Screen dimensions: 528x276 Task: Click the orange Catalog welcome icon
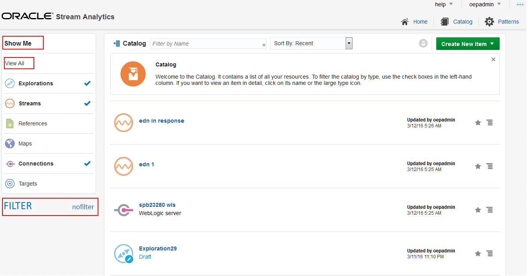coord(133,74)
